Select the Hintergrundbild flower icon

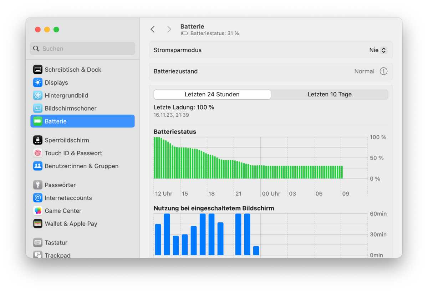[x=38, y=95]
